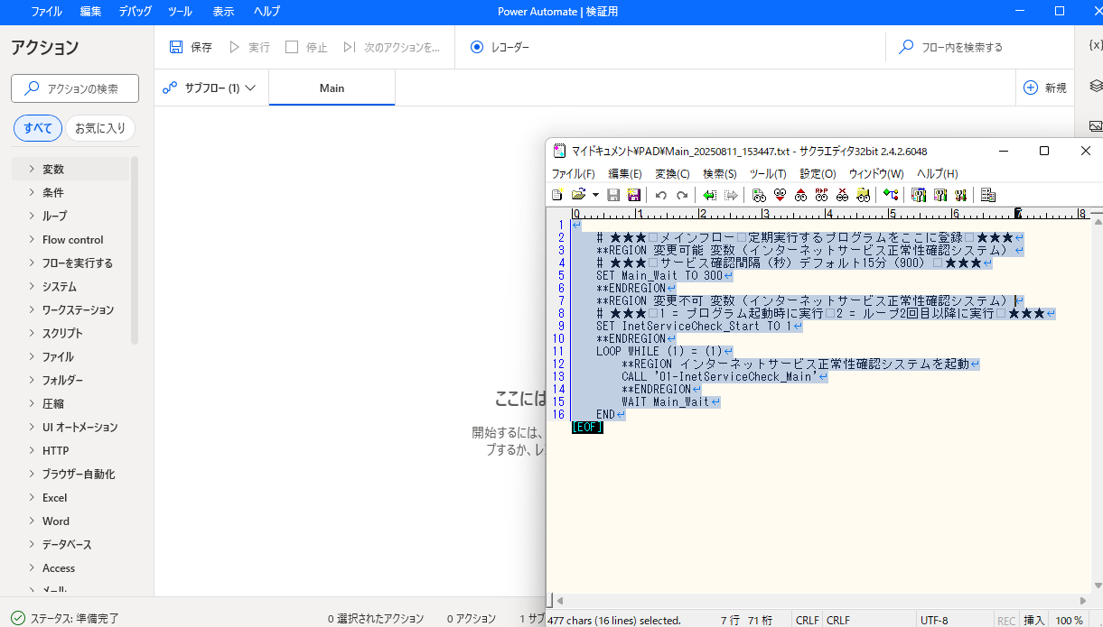Click the Replace icon in Sakura Editor toolbar
Image resolution: width=1103 pixels, height=627 pixels.
pos(821,195)
